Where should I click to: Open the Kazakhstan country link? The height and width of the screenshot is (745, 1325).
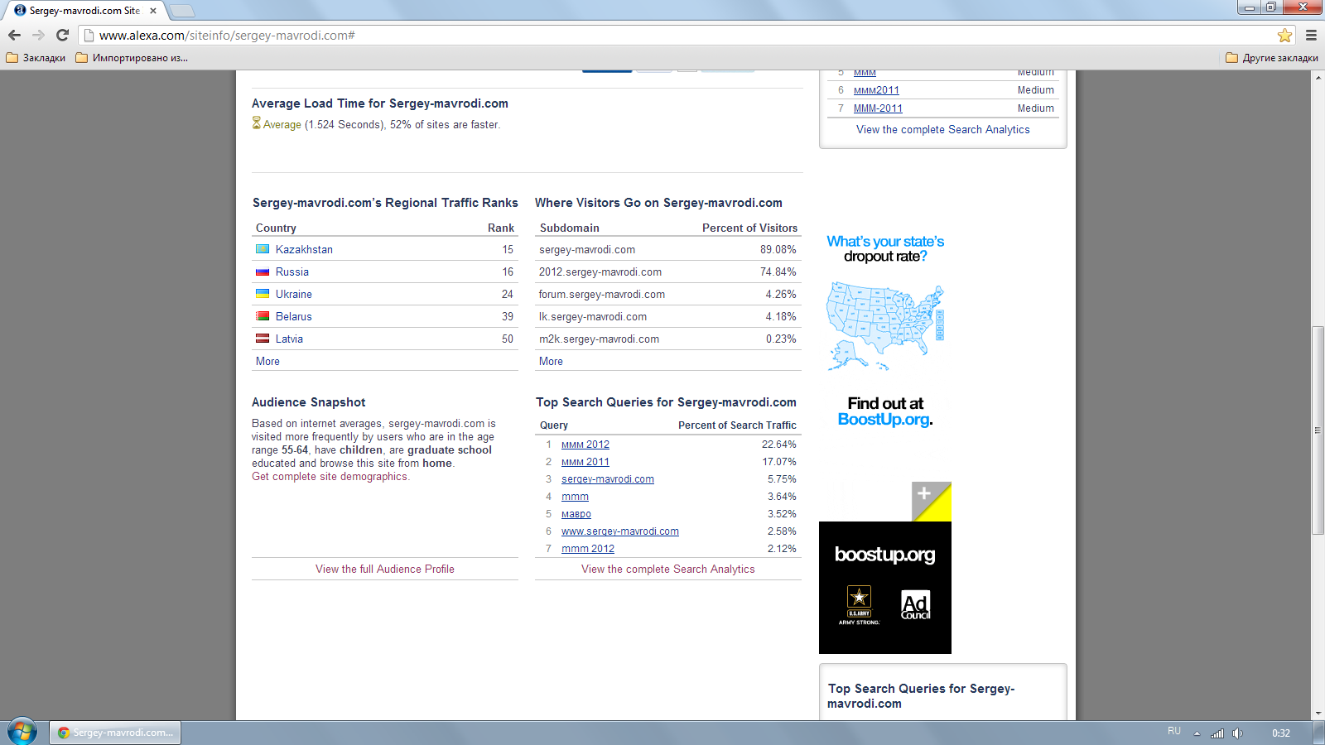pyautogui.click(x=304, y=249)
